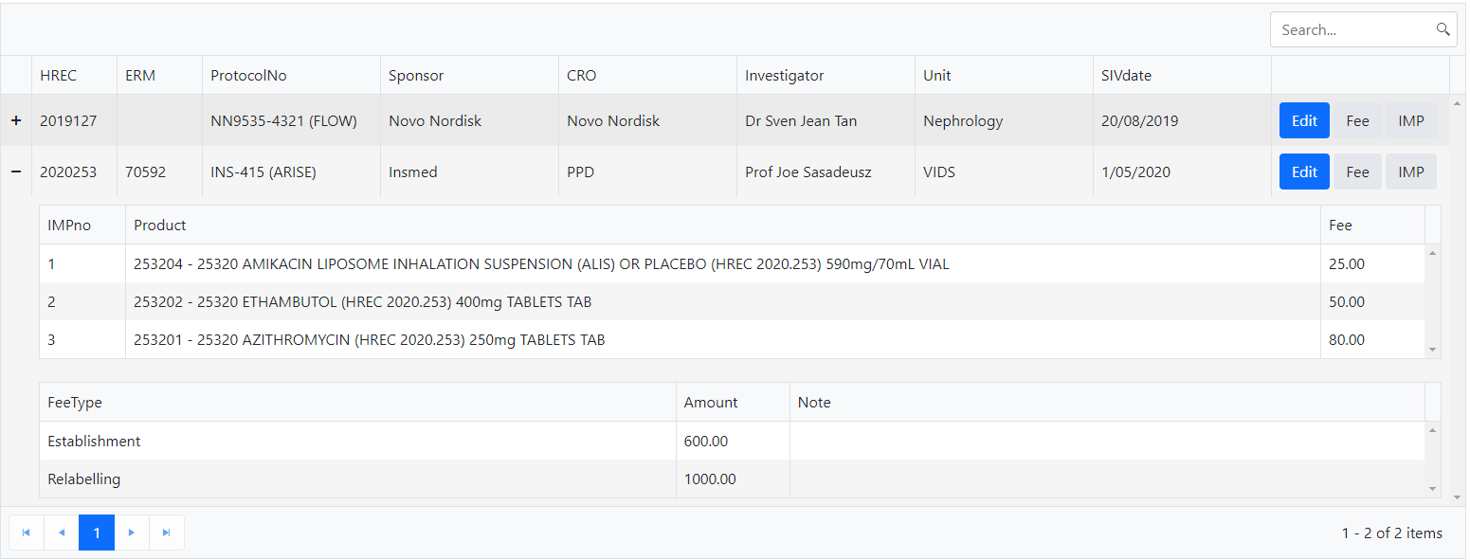The width and height of the screenshot is (1470, 560).
Task: Go to next page arrow
Action: coord(132,533)
